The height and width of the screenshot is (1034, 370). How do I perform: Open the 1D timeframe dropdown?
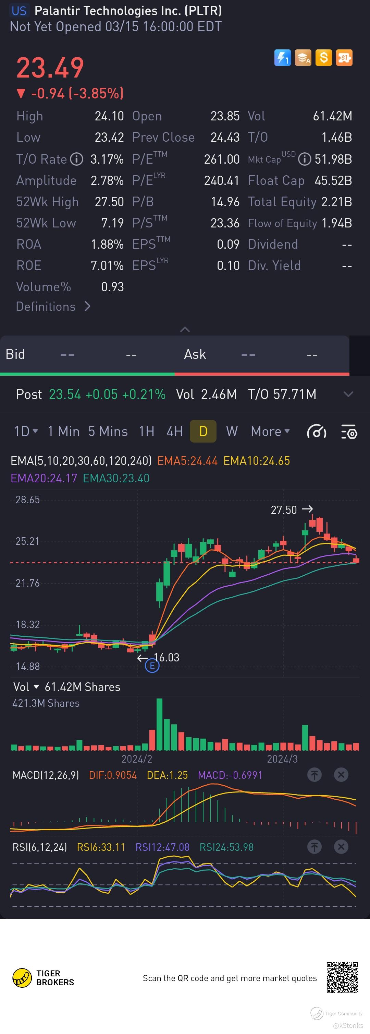pos(26,432)
